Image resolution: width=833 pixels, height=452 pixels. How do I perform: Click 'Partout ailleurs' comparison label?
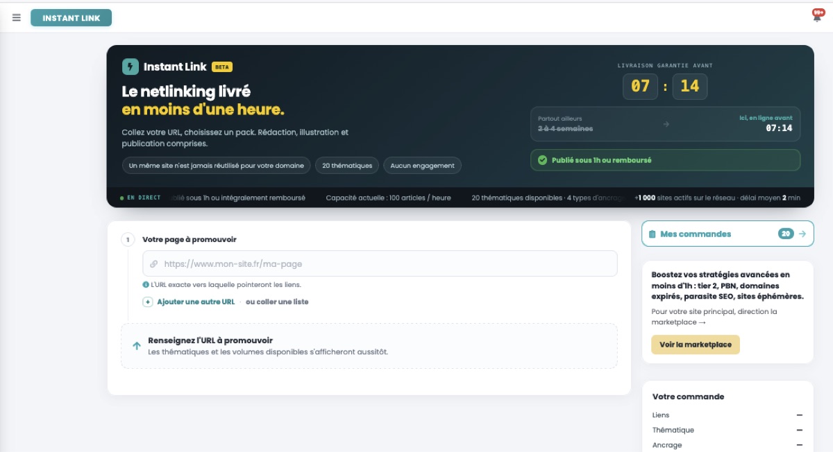(x=560, y=119)
